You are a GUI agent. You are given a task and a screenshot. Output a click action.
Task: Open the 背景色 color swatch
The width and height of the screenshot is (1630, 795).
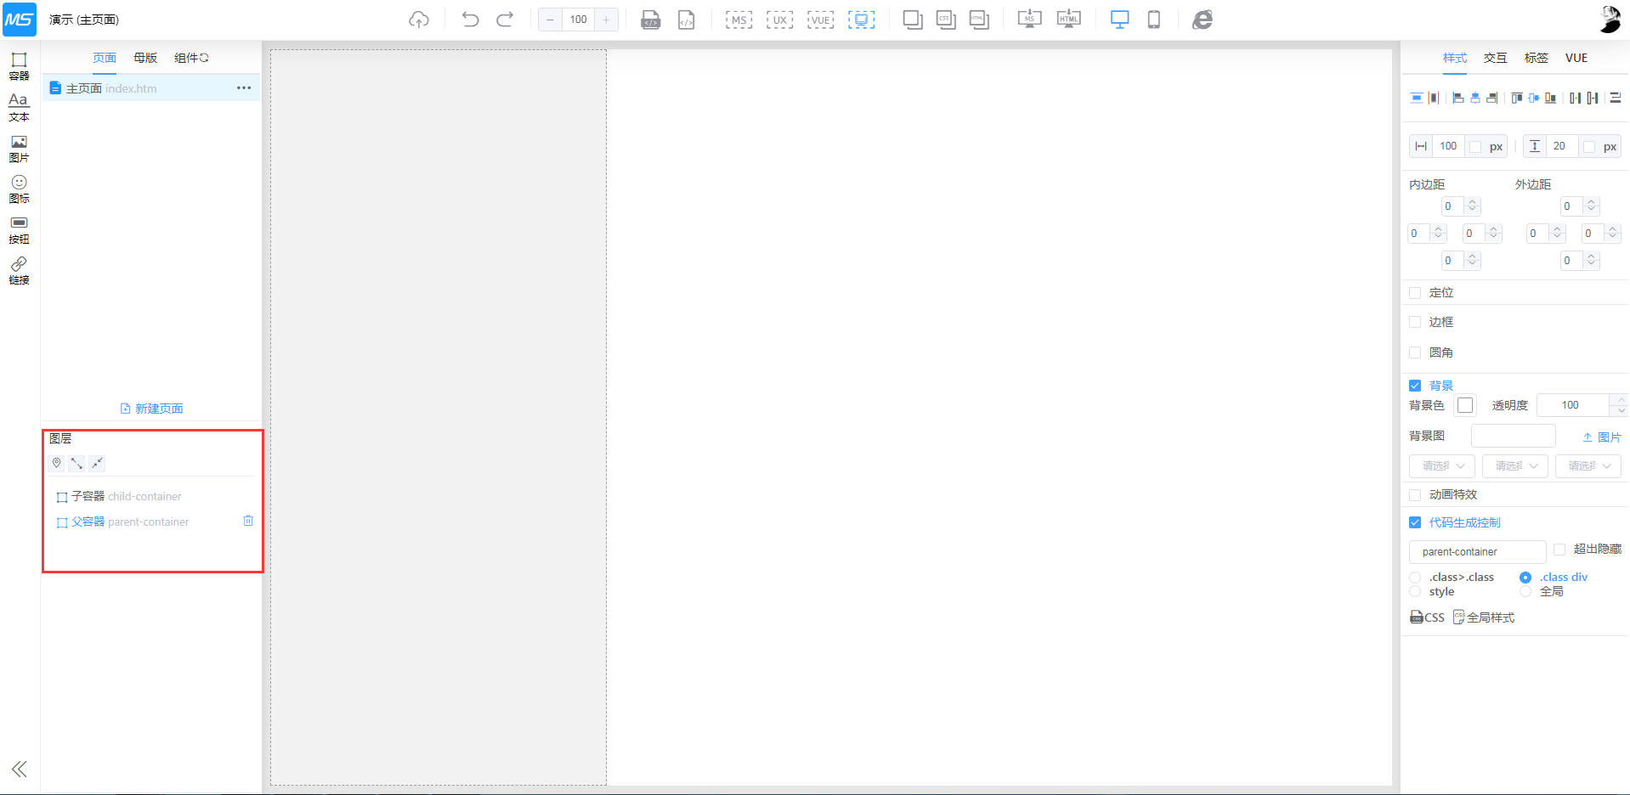[x=1465, y=405]
